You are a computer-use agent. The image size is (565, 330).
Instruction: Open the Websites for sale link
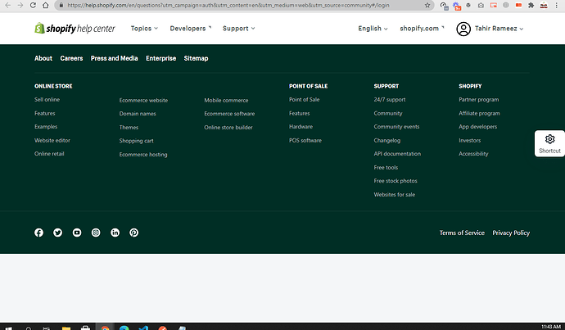click(x=394, y=195)
